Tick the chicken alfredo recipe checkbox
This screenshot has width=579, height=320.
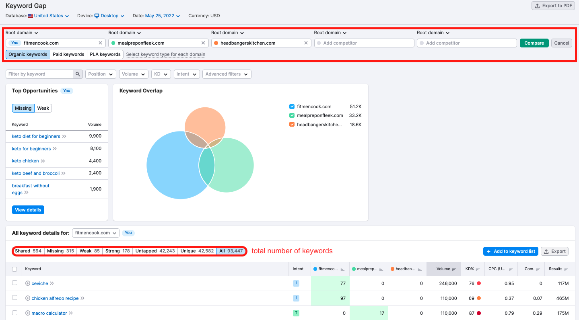[x=15, y=298]
